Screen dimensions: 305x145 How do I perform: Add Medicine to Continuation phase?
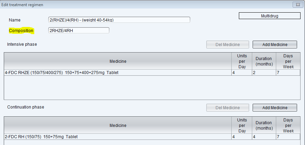[274, 107]
